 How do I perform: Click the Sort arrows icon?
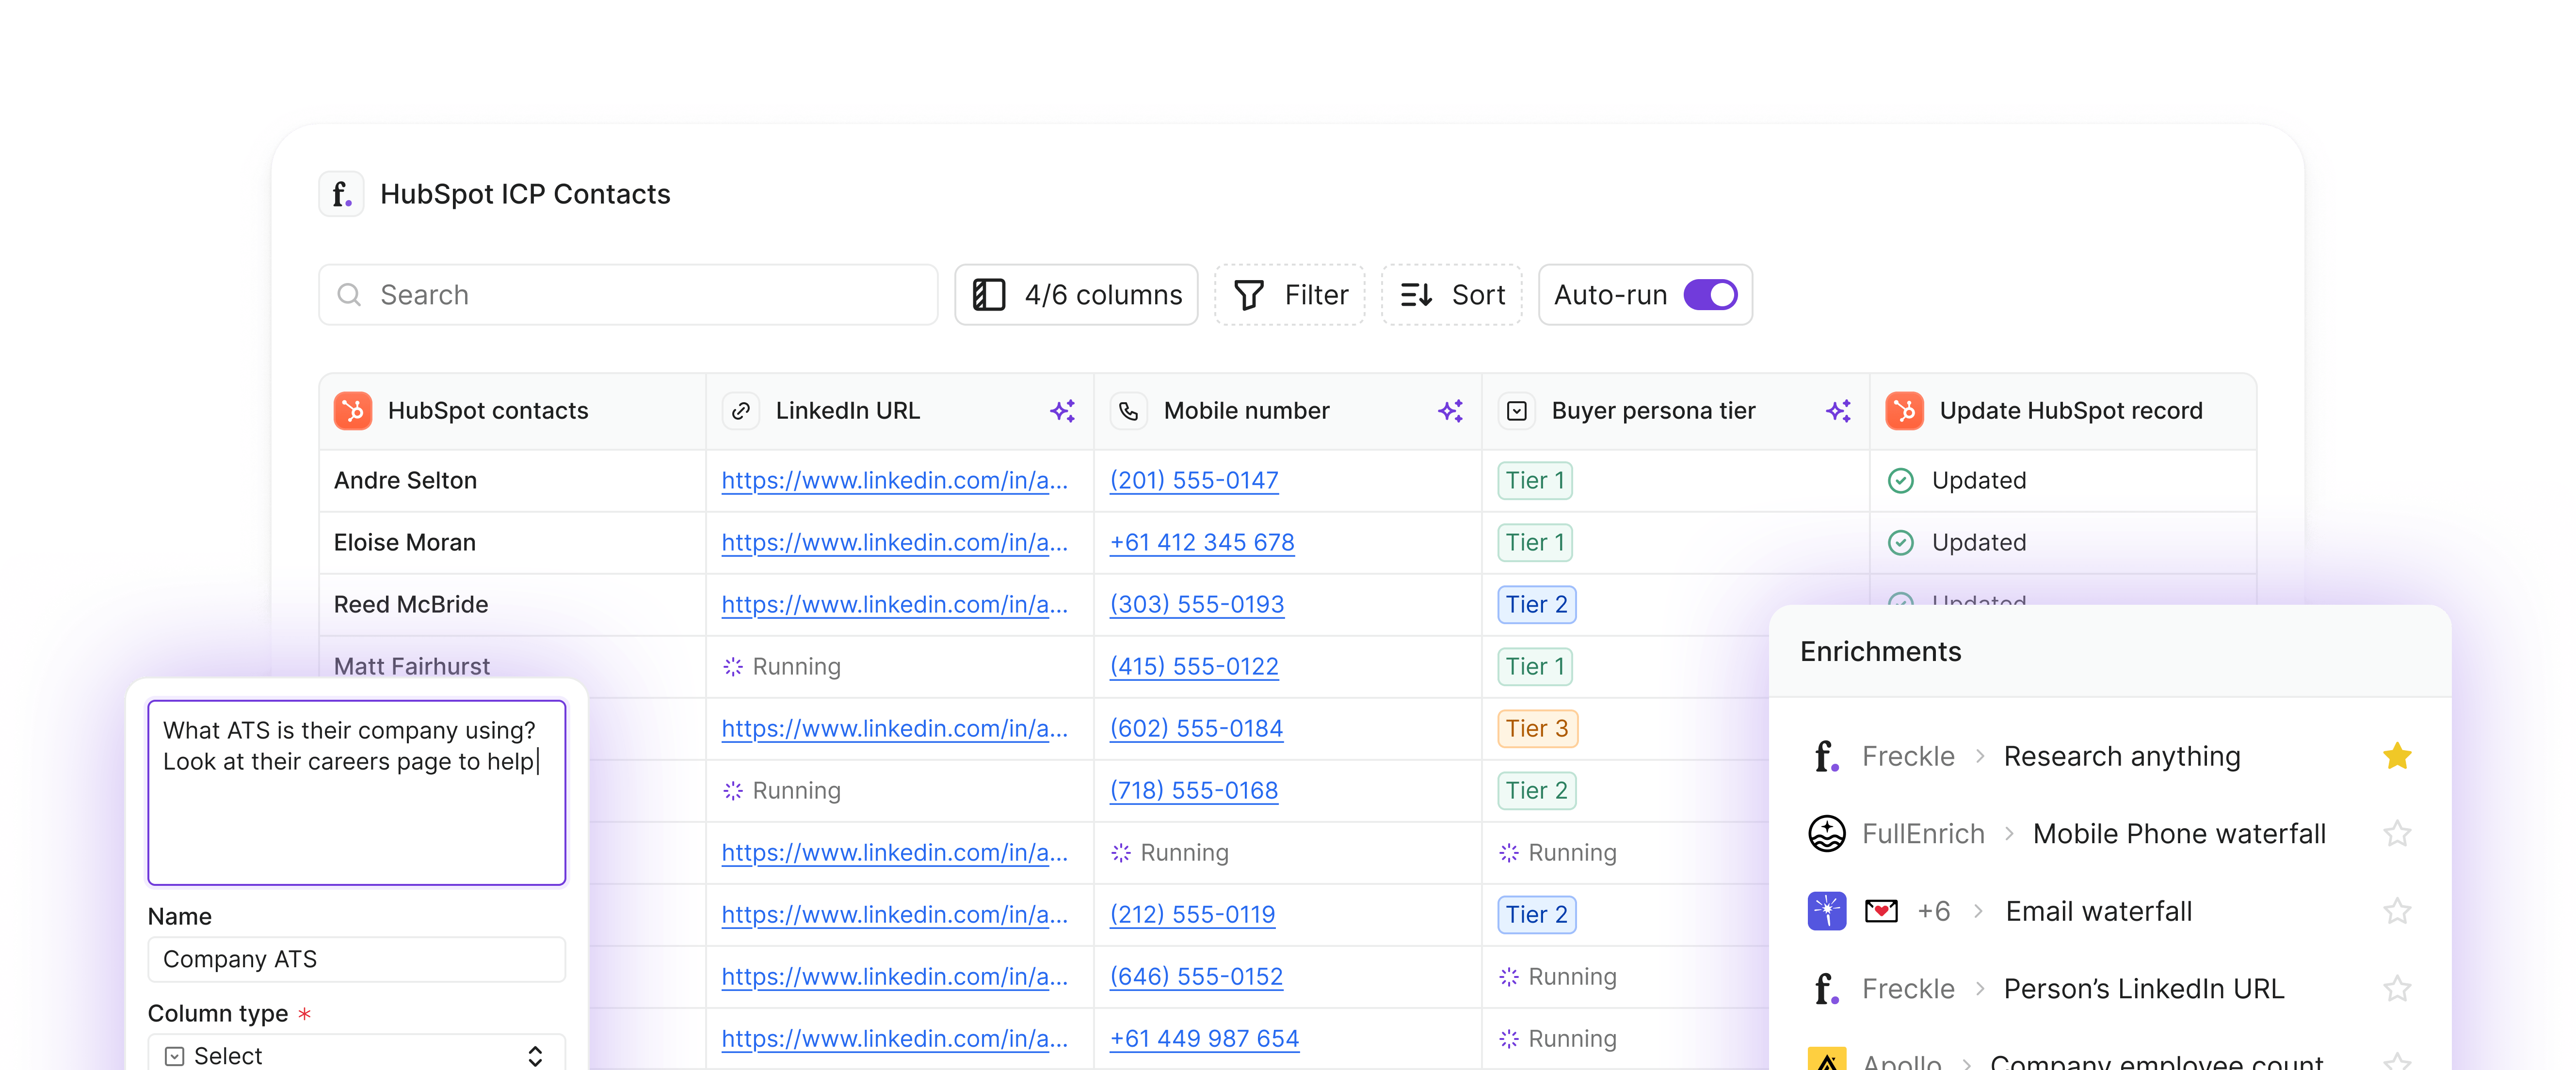1416,295
